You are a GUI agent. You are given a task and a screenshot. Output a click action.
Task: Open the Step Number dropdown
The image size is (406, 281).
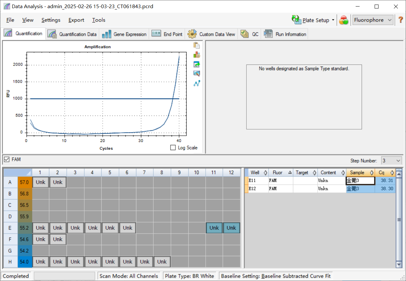tap(391, 161)
